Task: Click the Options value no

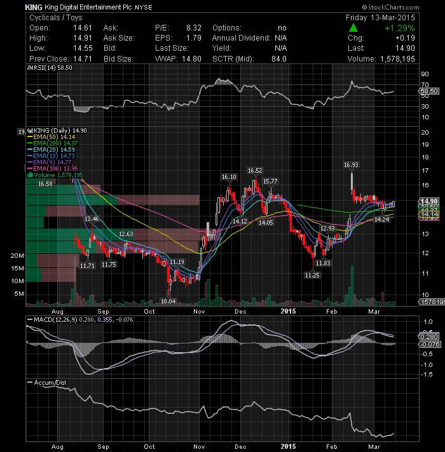Action: point(282,28)
